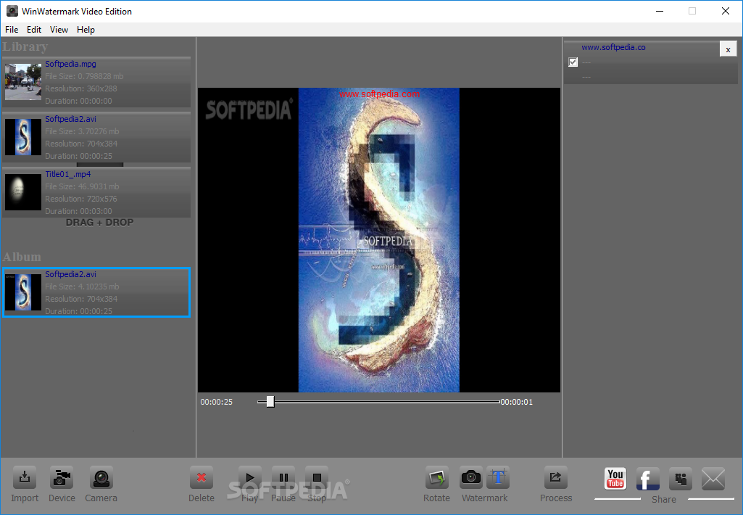
Task: Open the Help menu
Action: click(x=86, y=30)
